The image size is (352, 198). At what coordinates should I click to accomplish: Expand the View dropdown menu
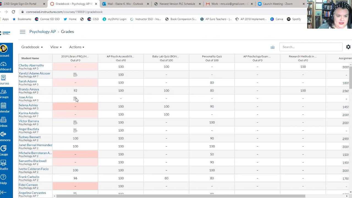(56, 47)
